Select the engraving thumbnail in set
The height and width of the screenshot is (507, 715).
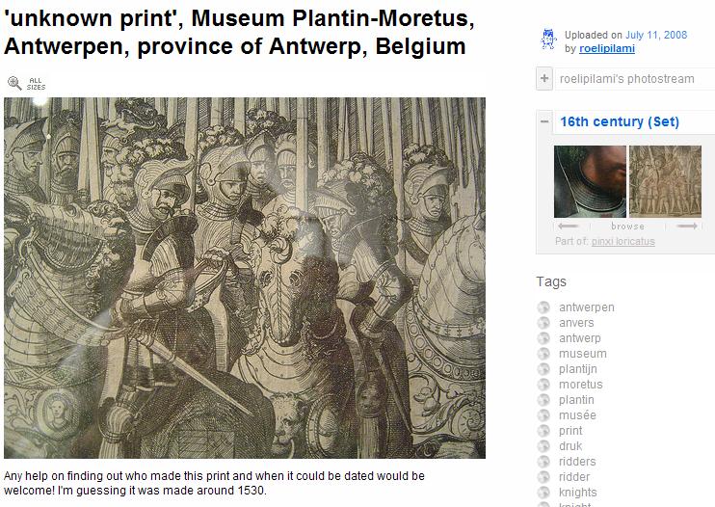tap(665, 181)
